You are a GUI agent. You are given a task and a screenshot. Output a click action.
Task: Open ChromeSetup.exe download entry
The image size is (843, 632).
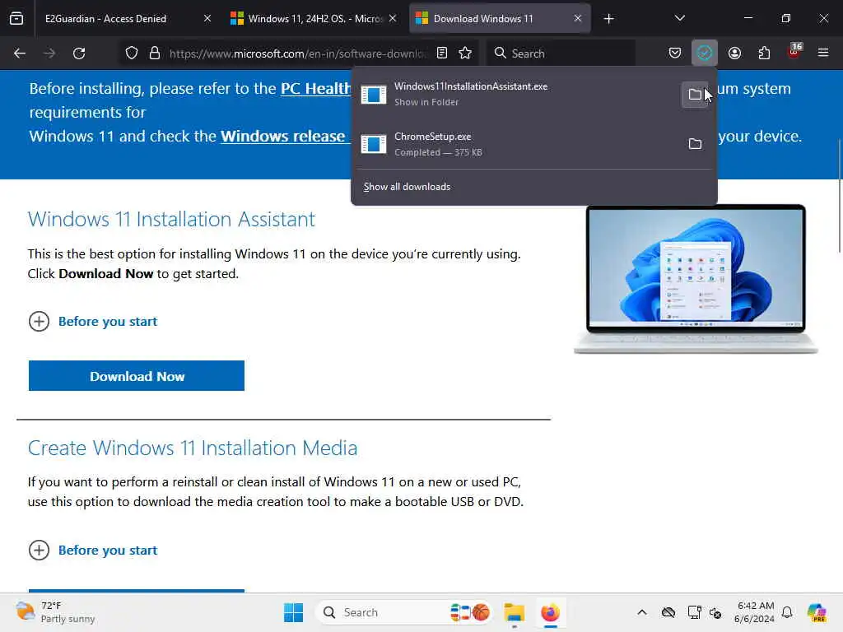516,144
